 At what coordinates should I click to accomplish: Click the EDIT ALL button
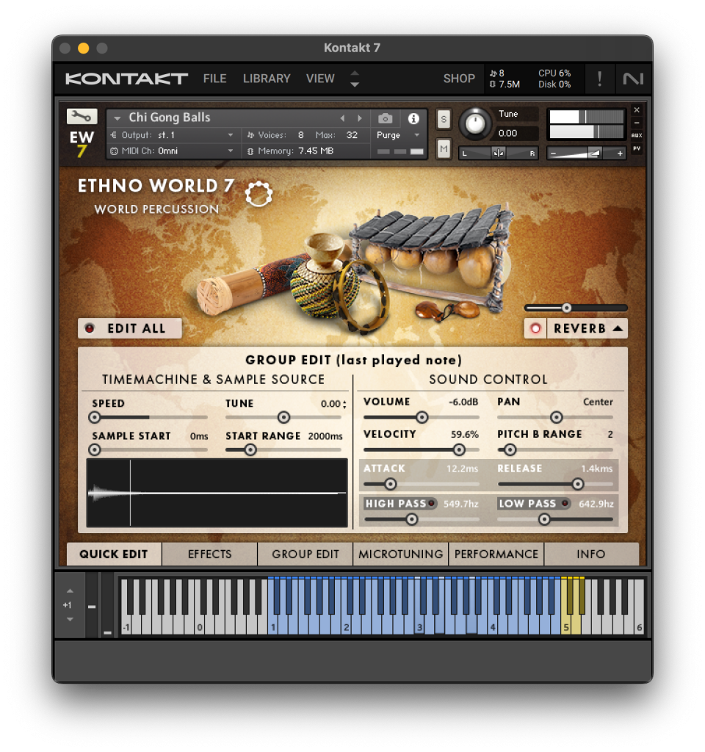click(129, 328)
